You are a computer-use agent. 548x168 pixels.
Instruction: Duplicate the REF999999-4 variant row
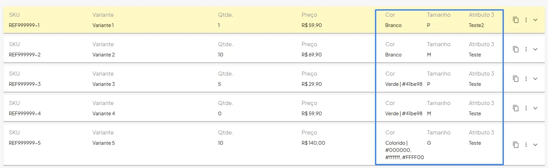coord(516,108)
